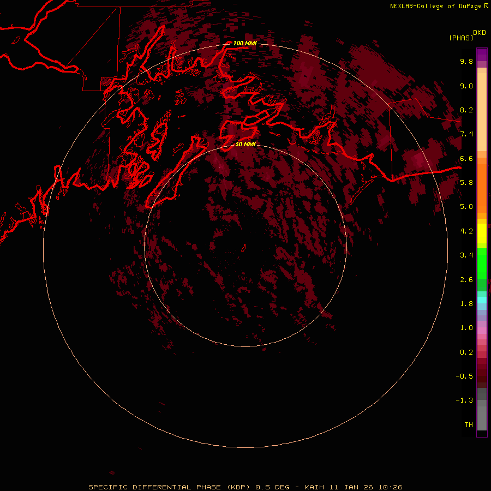Click the 0.2 value on the color scale
491x491 pixels.
pos(466,352)
